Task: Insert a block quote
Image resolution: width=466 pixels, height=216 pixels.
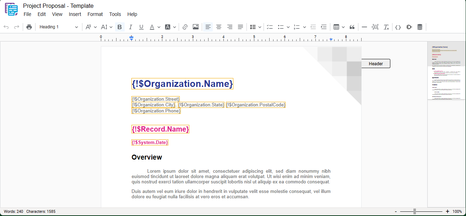Action: [352, 27]
